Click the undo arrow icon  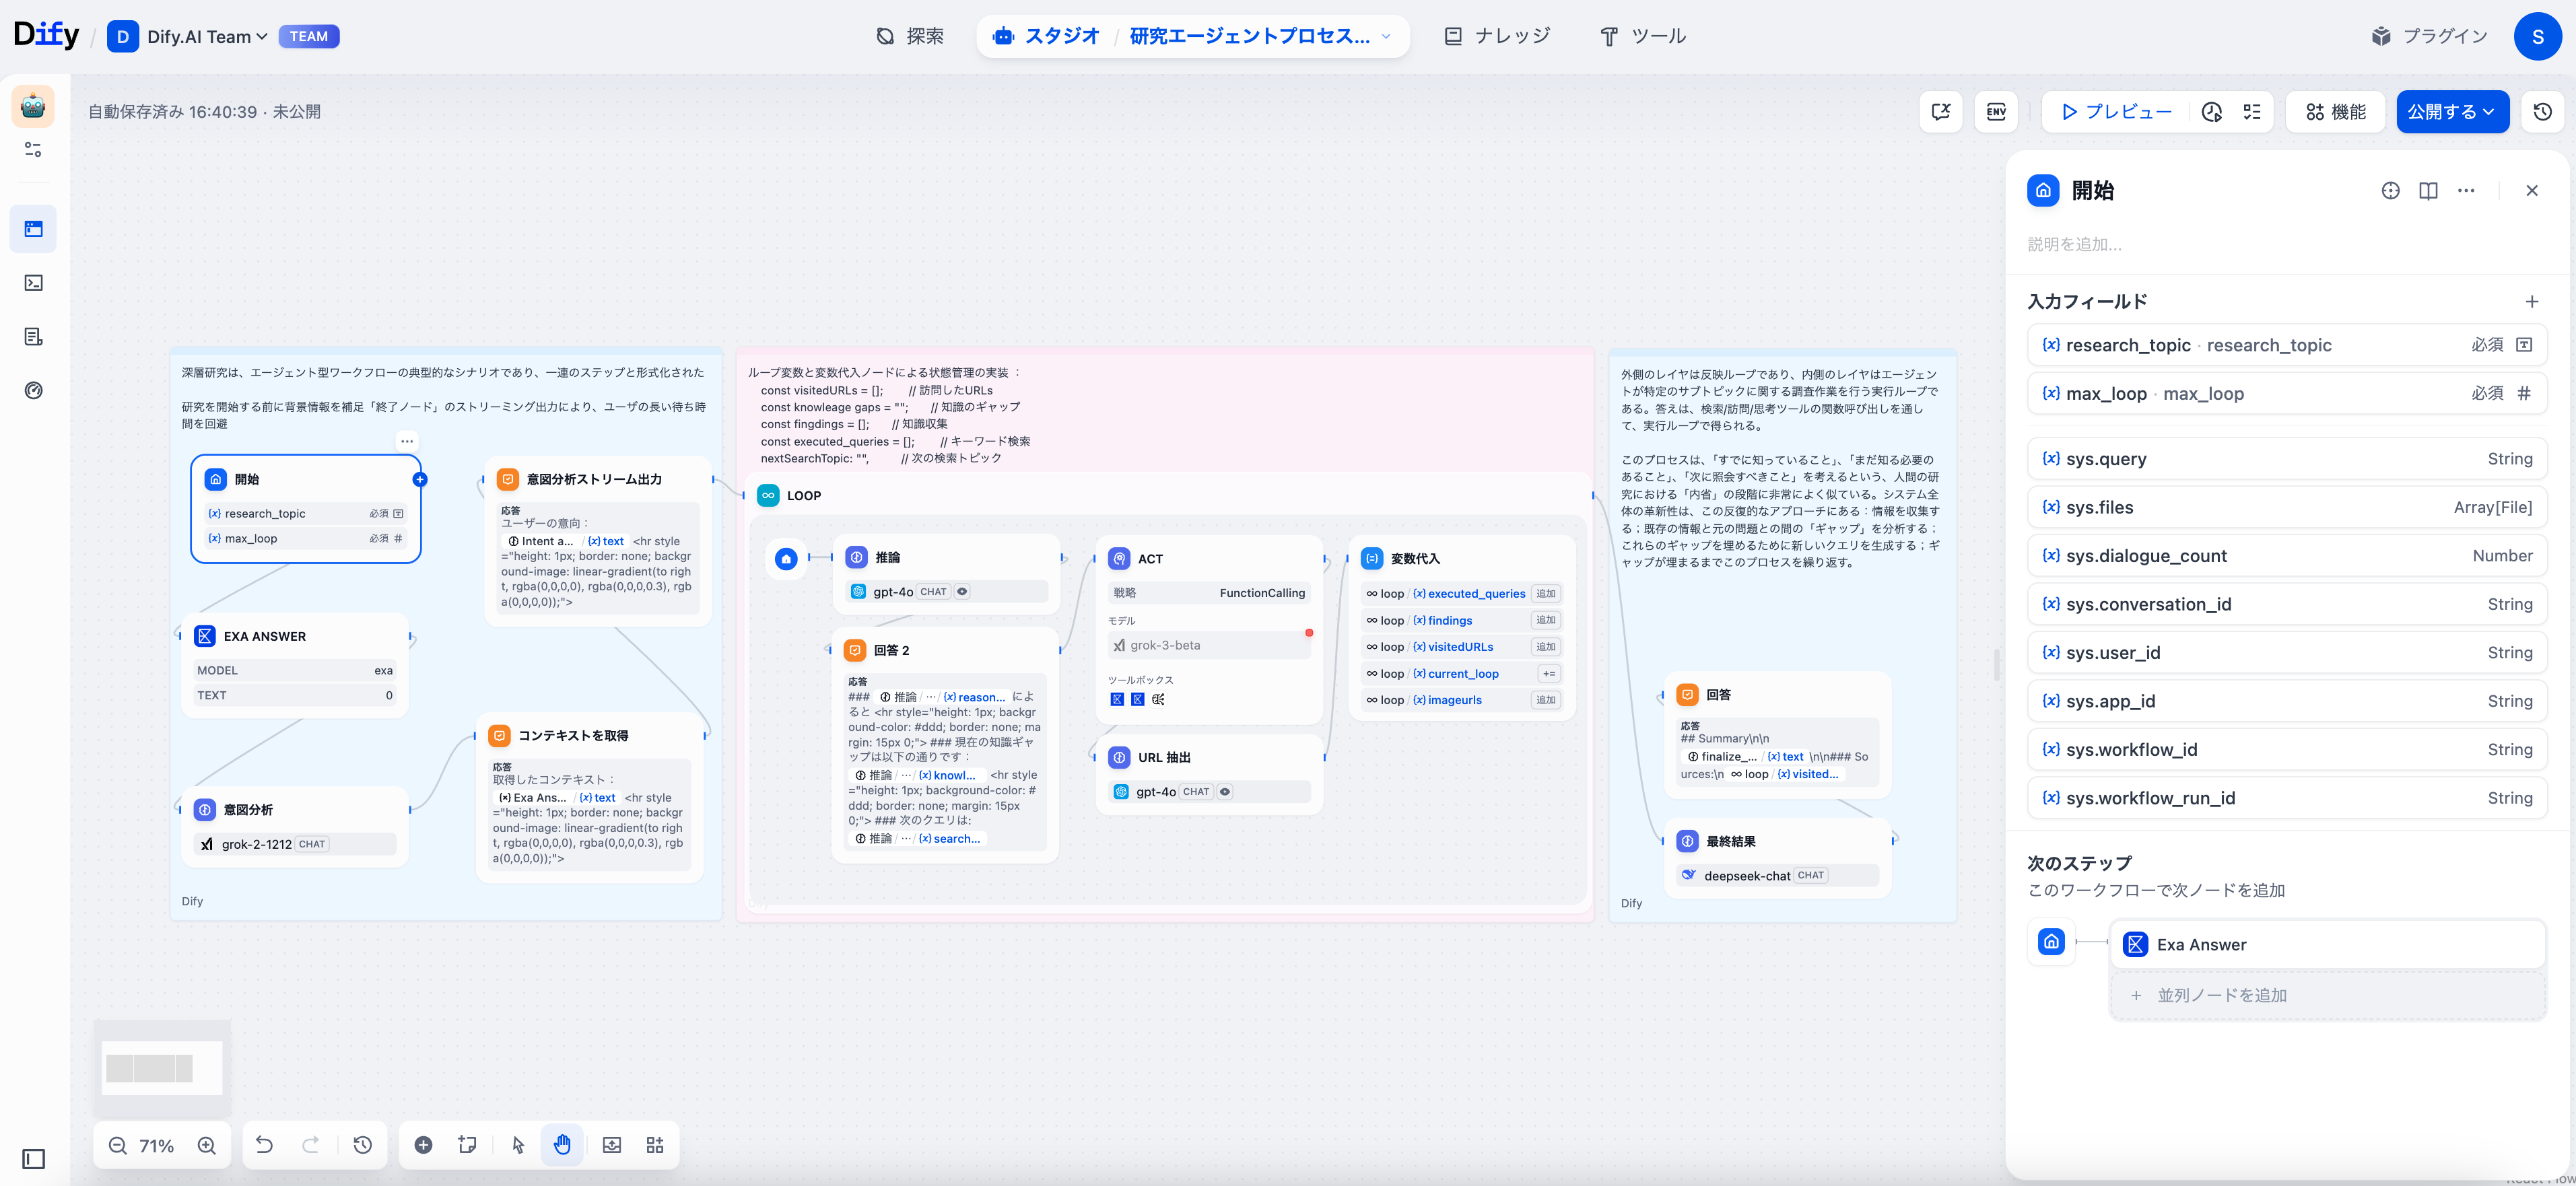coord(264,1145)
